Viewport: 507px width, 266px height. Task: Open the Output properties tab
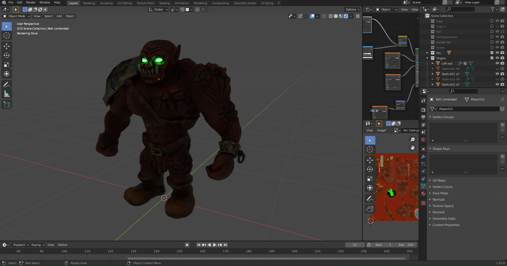[423, 117]
